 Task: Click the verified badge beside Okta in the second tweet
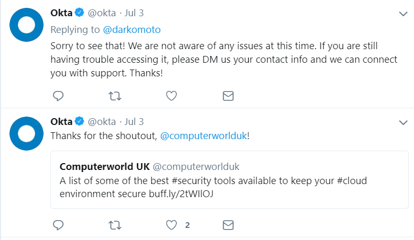point(79,121)
